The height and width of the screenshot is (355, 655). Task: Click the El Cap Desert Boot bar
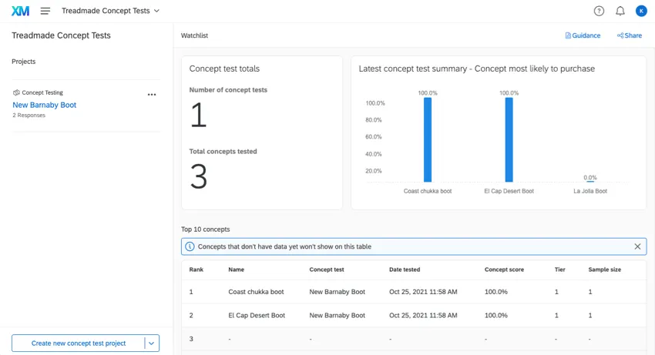tap(509, 139)
